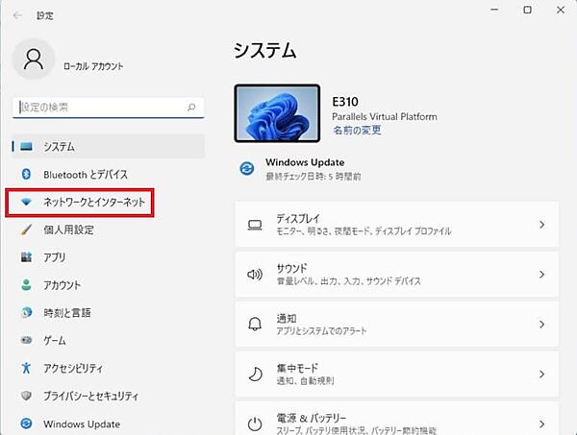
Task: Open Bluetooth とデバイス settings
Action: coord(108,174)
